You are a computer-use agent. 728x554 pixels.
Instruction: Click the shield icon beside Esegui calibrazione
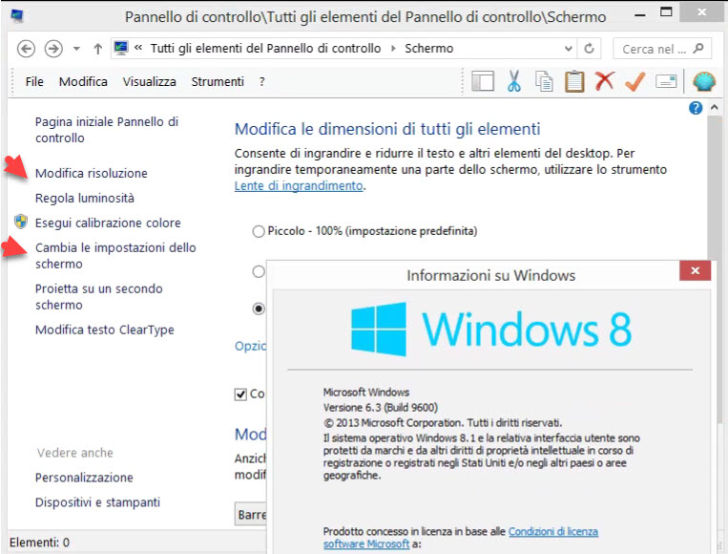[21, 222]
